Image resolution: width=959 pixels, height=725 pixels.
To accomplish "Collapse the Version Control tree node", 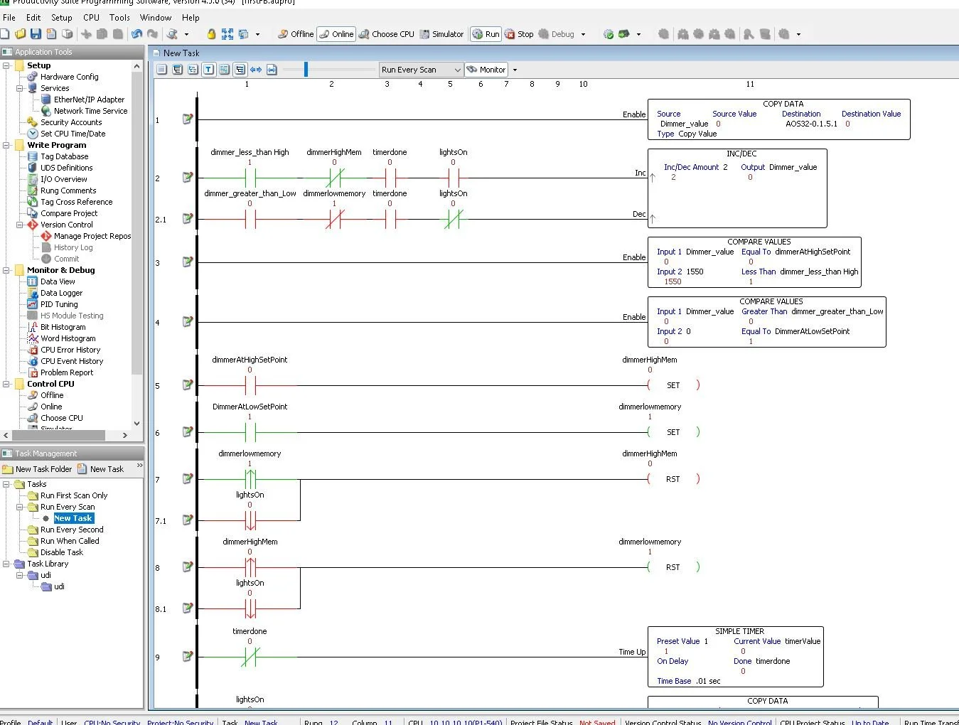I will [x=20, y=225].
